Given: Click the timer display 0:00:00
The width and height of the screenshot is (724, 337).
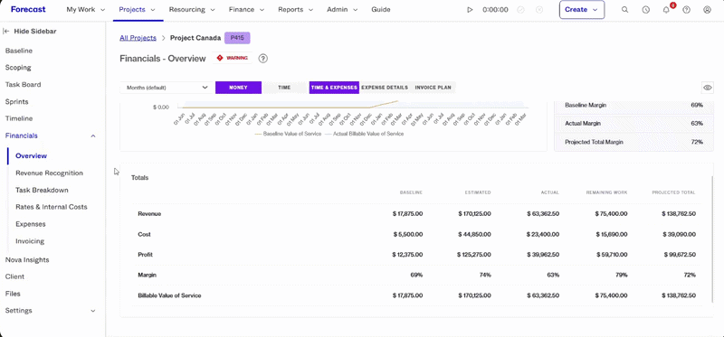Looking at the screenshot, I should [495, 10].
